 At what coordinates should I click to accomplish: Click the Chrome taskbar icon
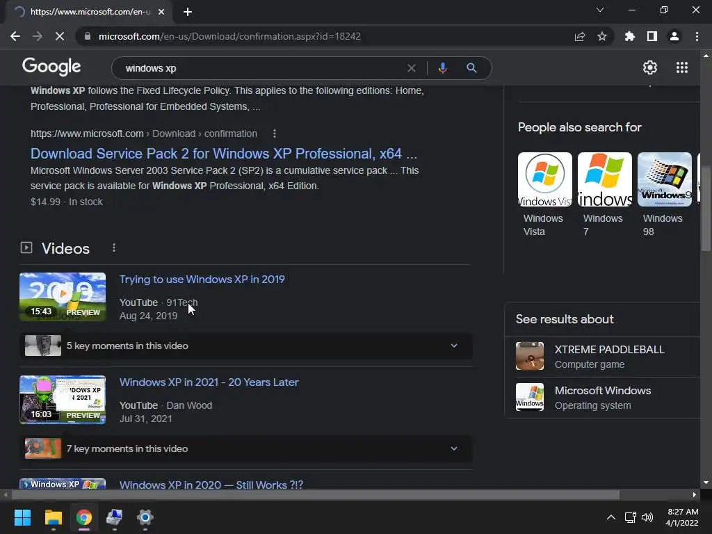(x=84, y=517)
